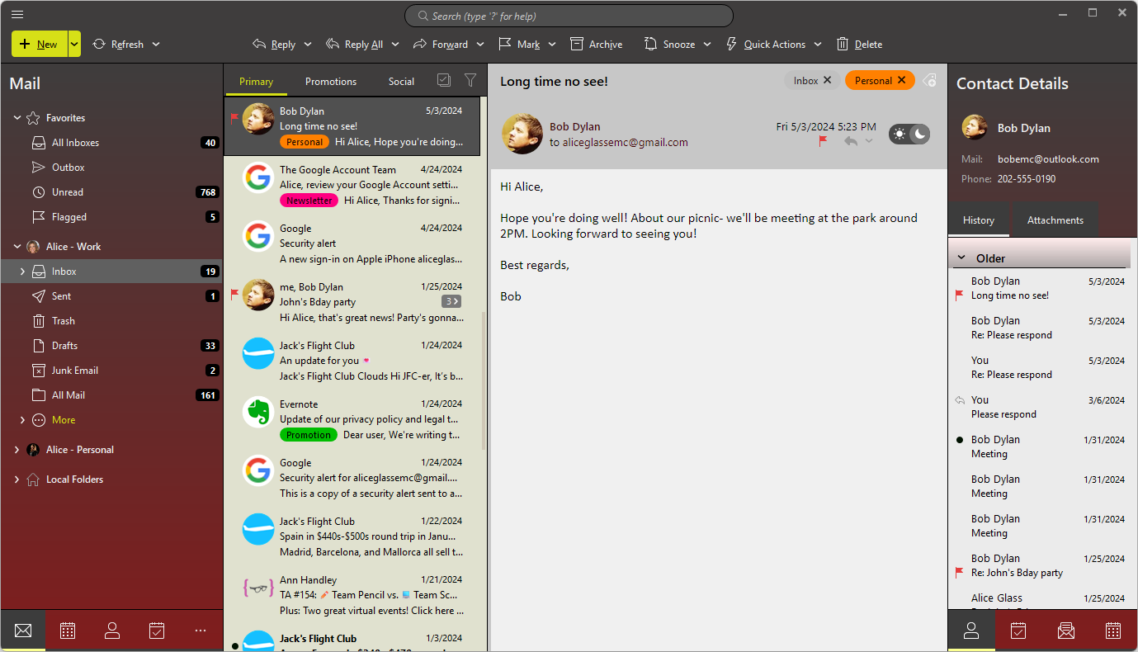Toggle the light/dark theme switch in message header

point(909,134)
